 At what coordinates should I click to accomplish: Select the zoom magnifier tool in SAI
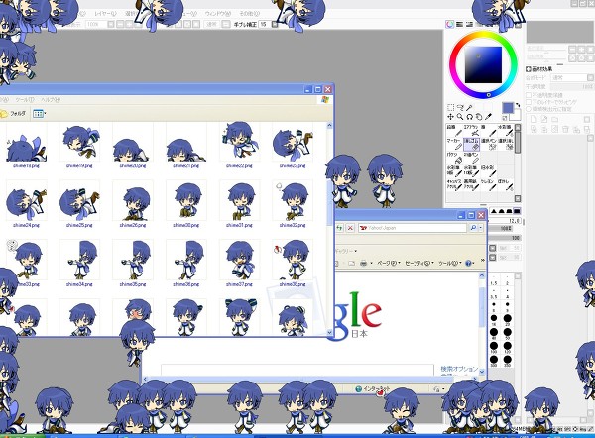pos(460,117)
